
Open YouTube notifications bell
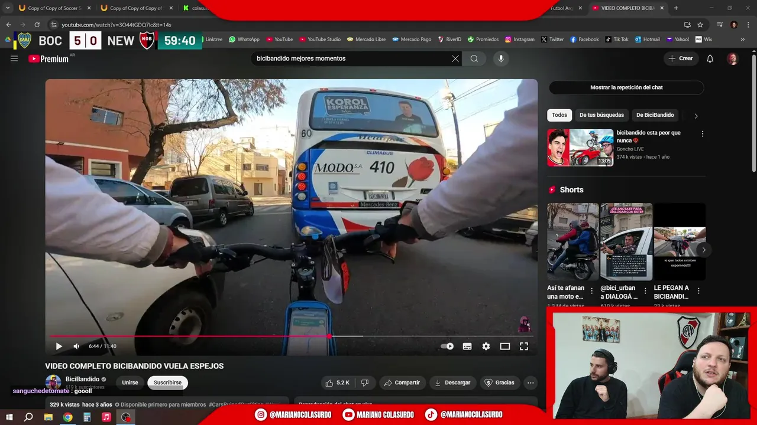coord(710,58)
